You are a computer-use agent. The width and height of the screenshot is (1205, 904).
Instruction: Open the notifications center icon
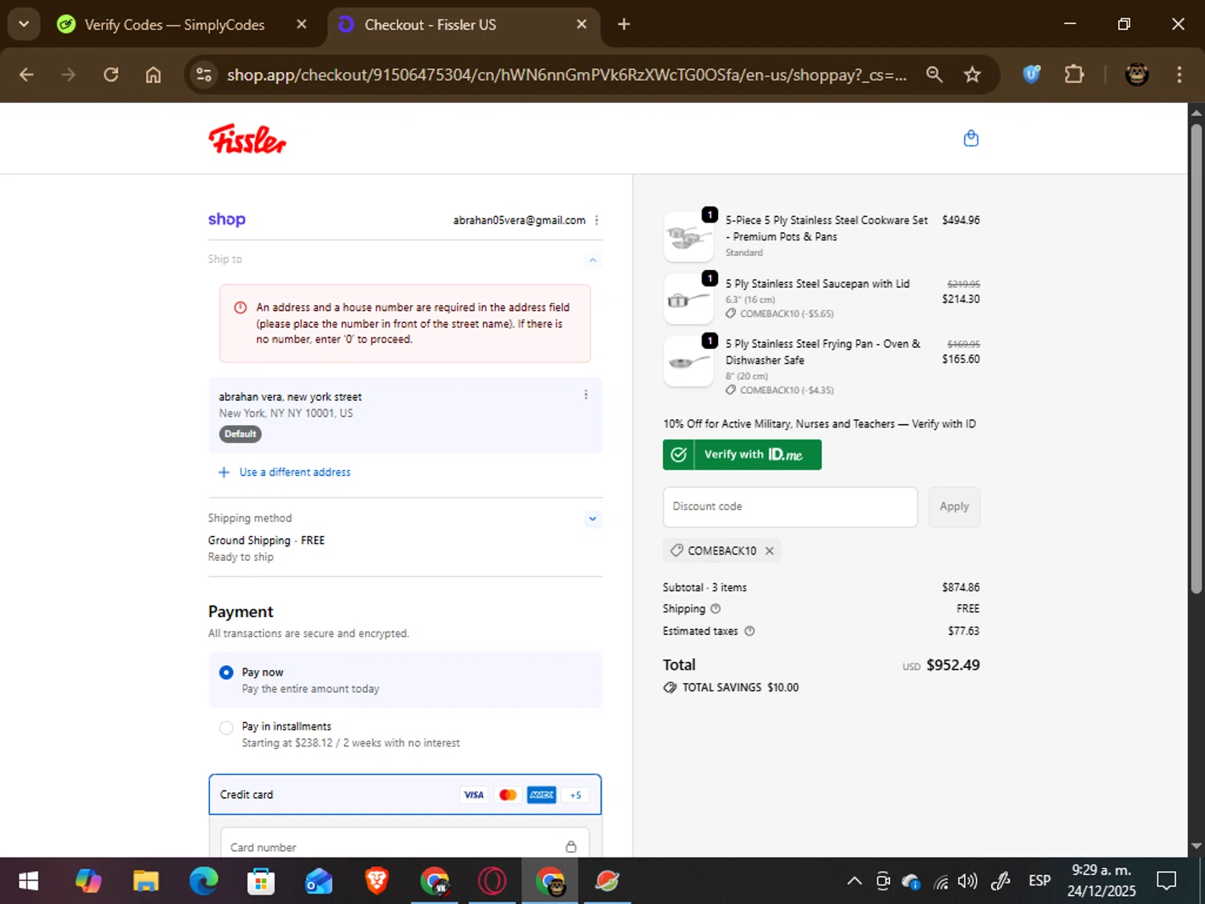pyautogui.click(x=1166, y=882)
